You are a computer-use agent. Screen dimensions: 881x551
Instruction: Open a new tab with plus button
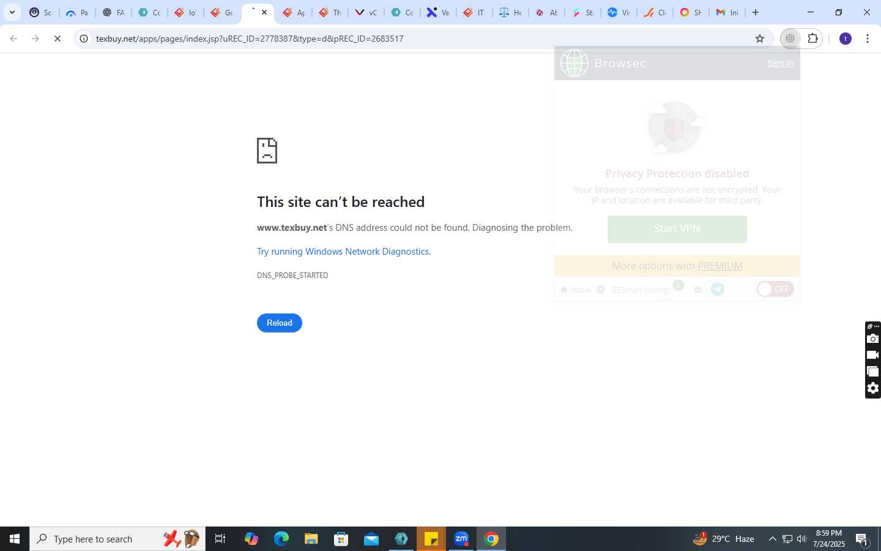pyautogui.click(x=756, y=12)
